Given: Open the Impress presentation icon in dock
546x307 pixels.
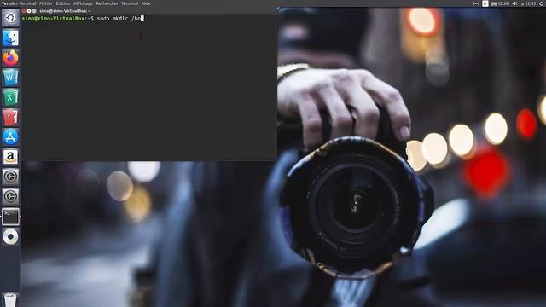Looking at the screenshot, I should coord(10,117).
